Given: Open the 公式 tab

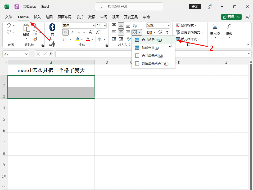Looking at the screenshot, I should tap(80, 17).
